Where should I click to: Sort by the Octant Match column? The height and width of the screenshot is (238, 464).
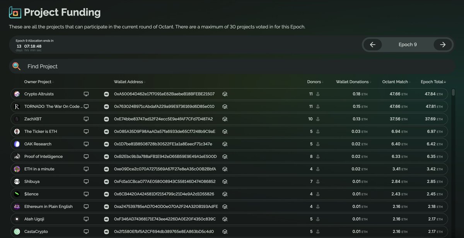click(396, 82)
